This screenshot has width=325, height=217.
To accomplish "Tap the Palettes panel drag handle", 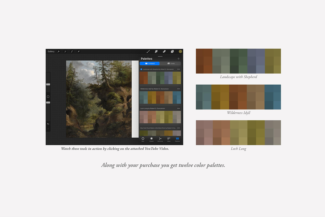I will 160,56.
